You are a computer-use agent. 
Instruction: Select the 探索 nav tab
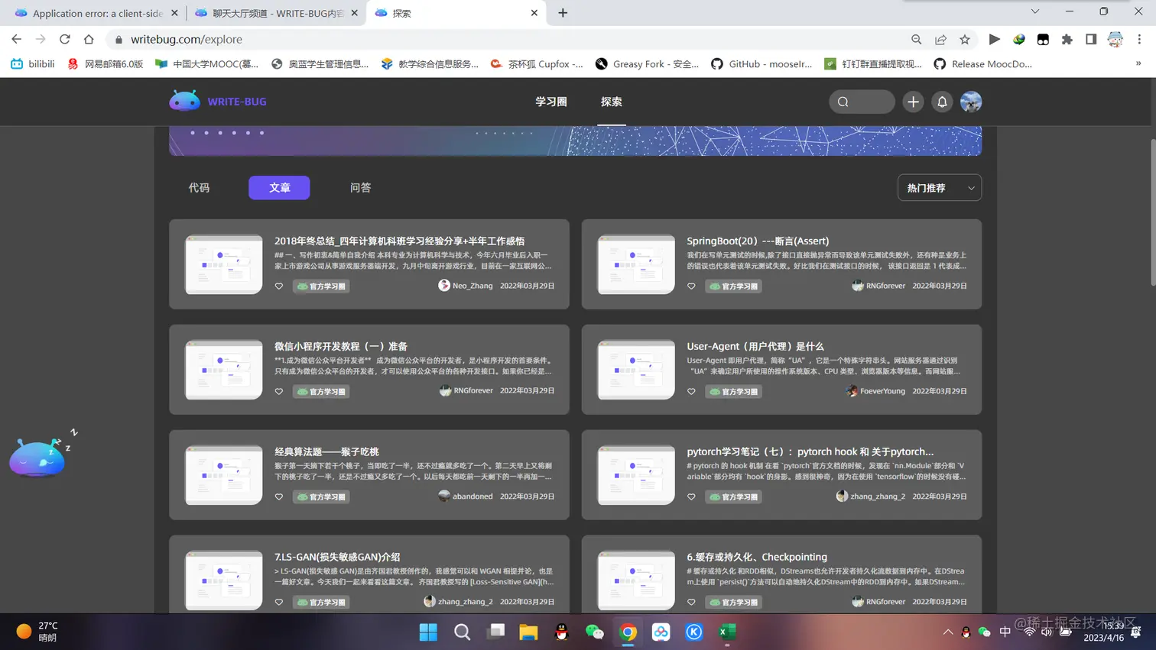tap(612, 102)
